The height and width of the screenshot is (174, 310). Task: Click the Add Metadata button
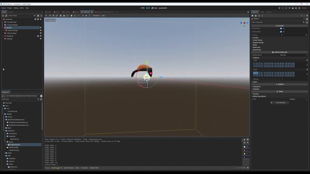tap(279, 102)
